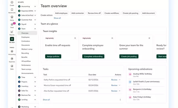This screenshot has width=178, height=108.
Task: Expand the Customer Hub chevron
Action: pos(35,20)
